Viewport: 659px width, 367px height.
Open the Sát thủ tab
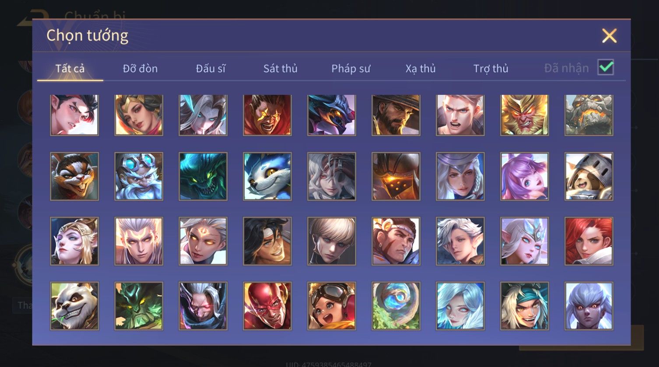tap(280, 69)
